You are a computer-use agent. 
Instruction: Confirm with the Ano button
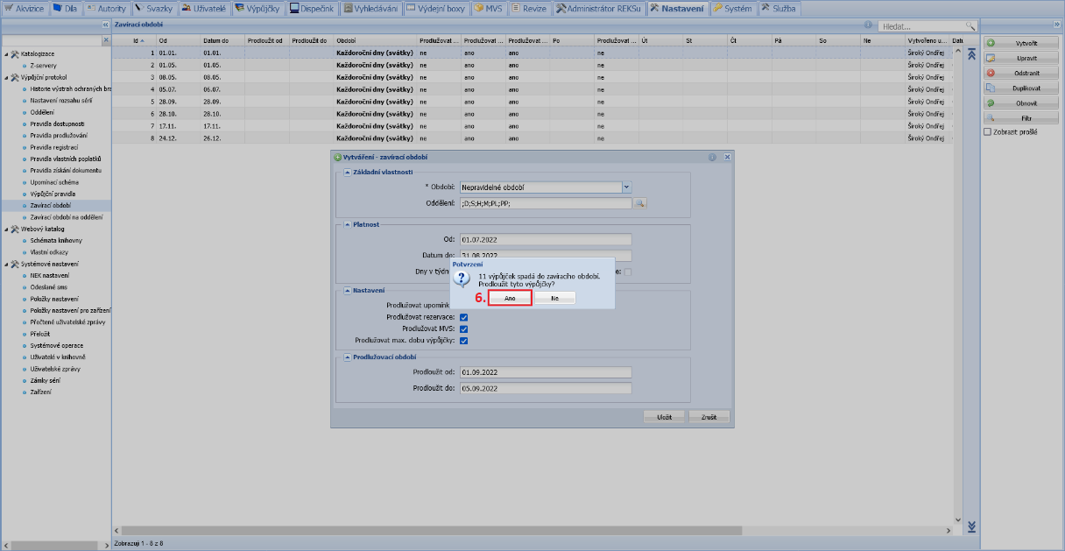[510, 298]
